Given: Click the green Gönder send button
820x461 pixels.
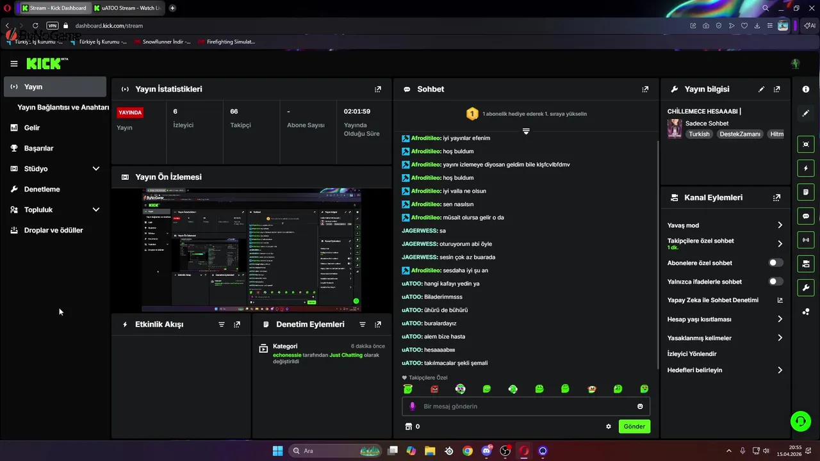Looking at the screenshot, I should tap(634, 426).
